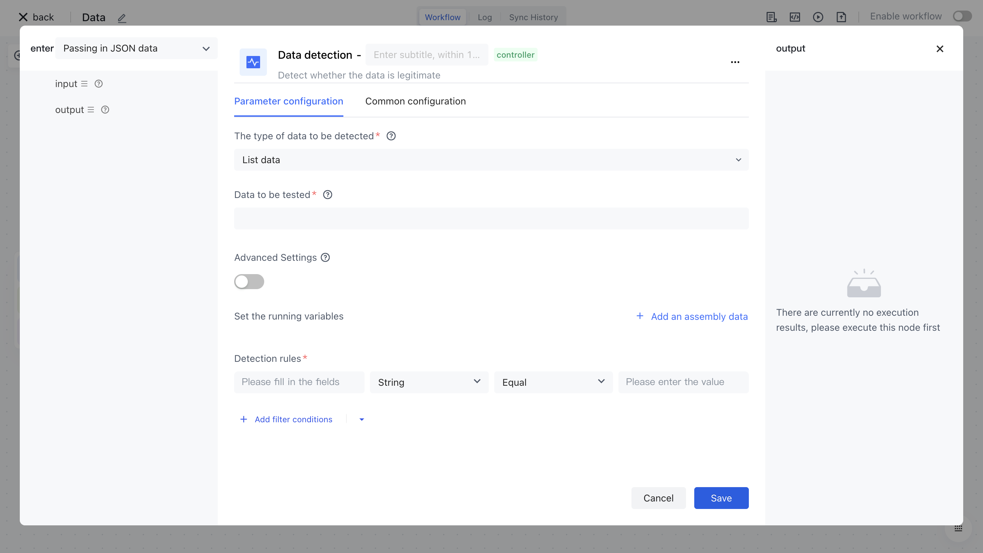Click the publish/export document icon
Viewport: 983px width, 553px height.
[x=842, y=17]
